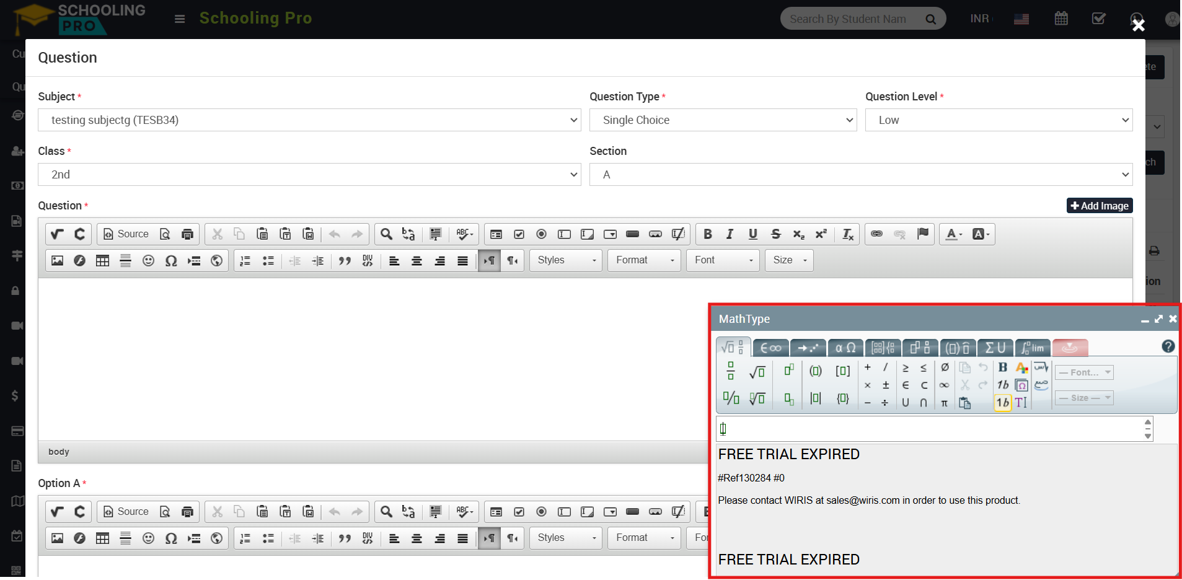1182x580 pixels.
Task: Insert an image via Question editor toolbar
Action: click(x=57, y=261)
